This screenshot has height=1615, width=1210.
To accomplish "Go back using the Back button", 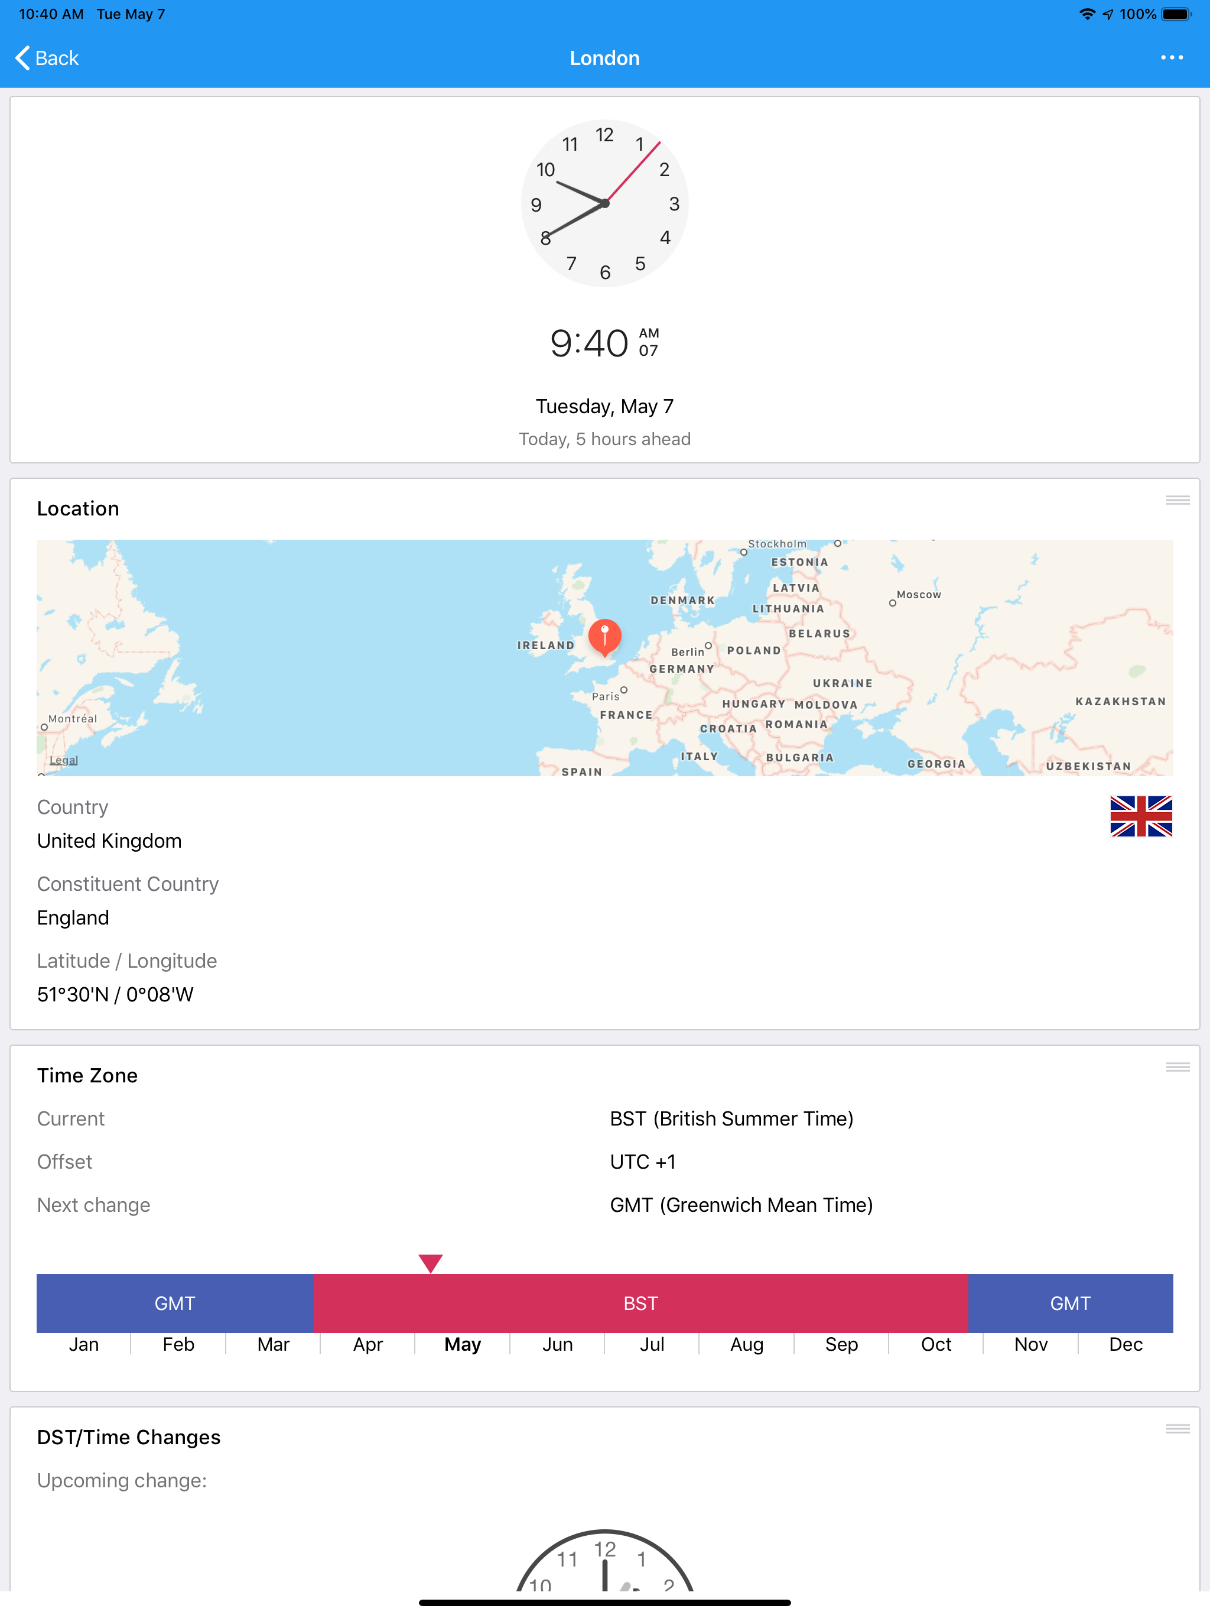I will [47, 58].
